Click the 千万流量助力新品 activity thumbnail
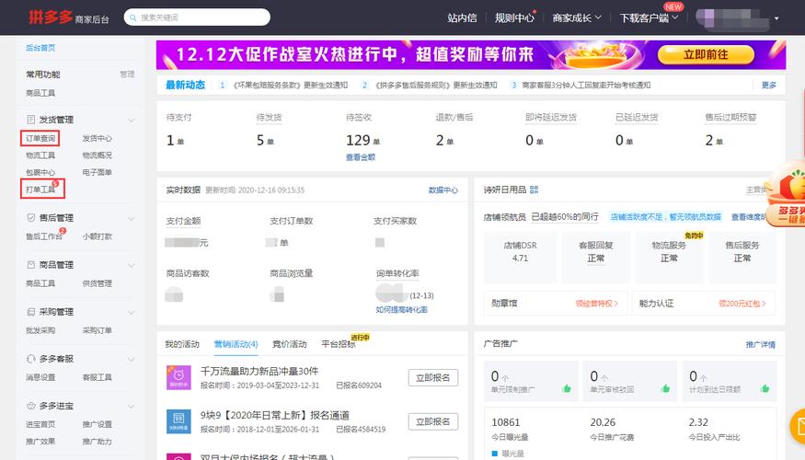Screen dimensions: 805x460 click(x=178, y=377)
